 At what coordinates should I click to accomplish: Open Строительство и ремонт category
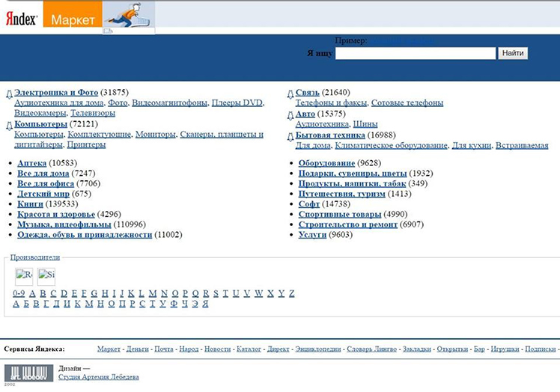coord(348,224)
